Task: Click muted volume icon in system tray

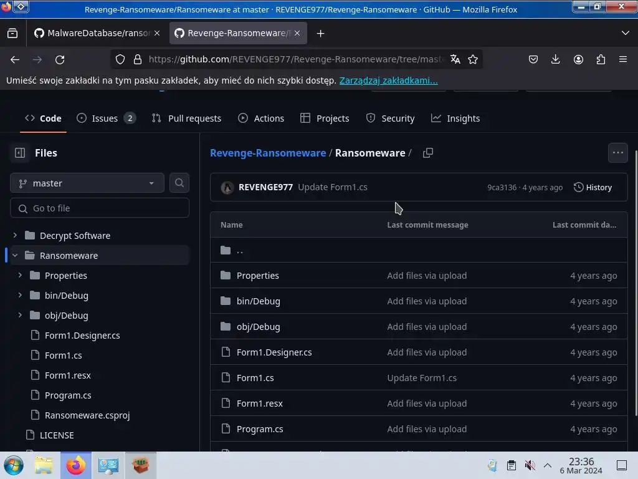Action: point(530,465)
